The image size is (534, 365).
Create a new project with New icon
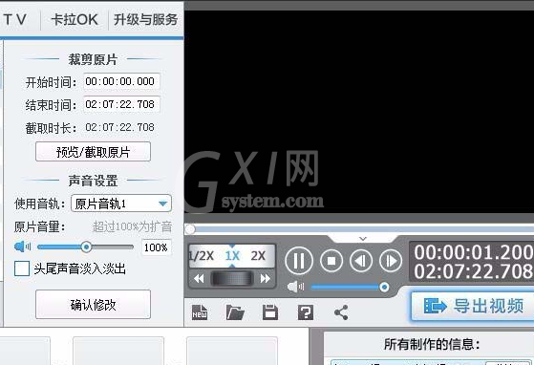[200, 312]
